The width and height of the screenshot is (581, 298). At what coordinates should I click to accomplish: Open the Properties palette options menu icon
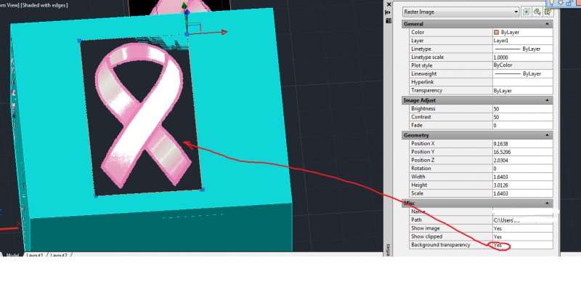[x=389, y=21]
